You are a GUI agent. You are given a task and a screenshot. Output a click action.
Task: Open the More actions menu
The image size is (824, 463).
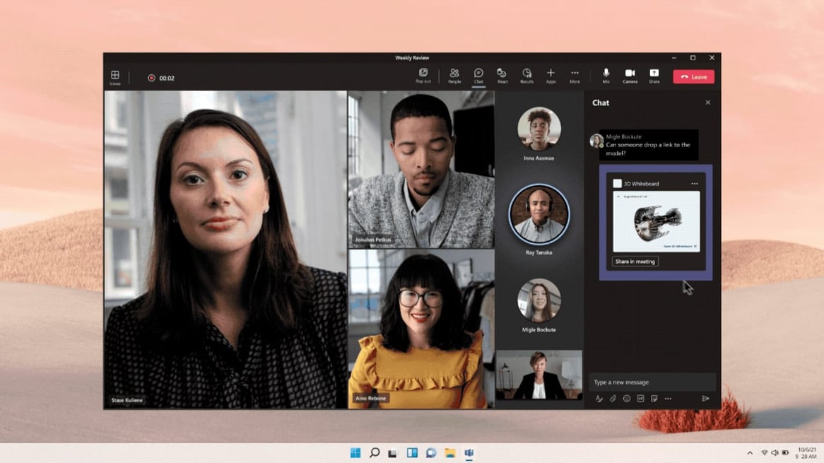coord(575,74)
